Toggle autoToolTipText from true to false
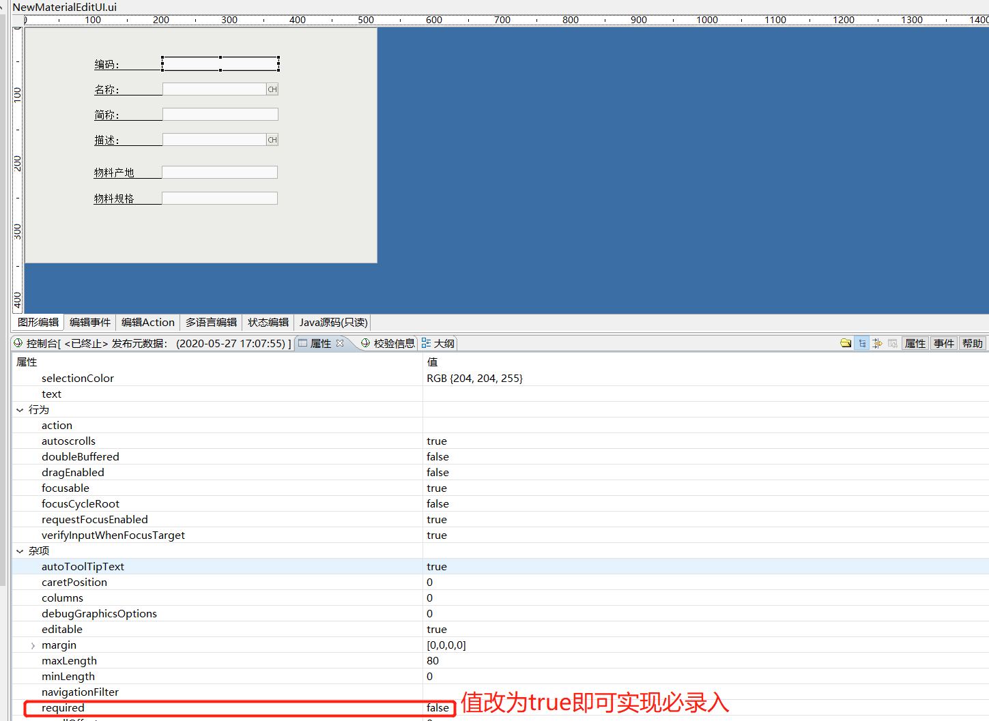The width and height of the screenshot is (989, 721). [x=437, y=566]
